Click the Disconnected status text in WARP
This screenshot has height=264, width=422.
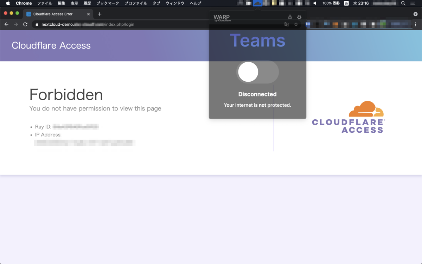[x=257, y=94]
